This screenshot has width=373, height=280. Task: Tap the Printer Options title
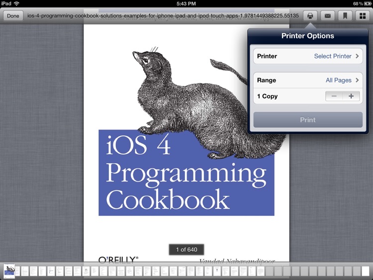coord(308,36)
